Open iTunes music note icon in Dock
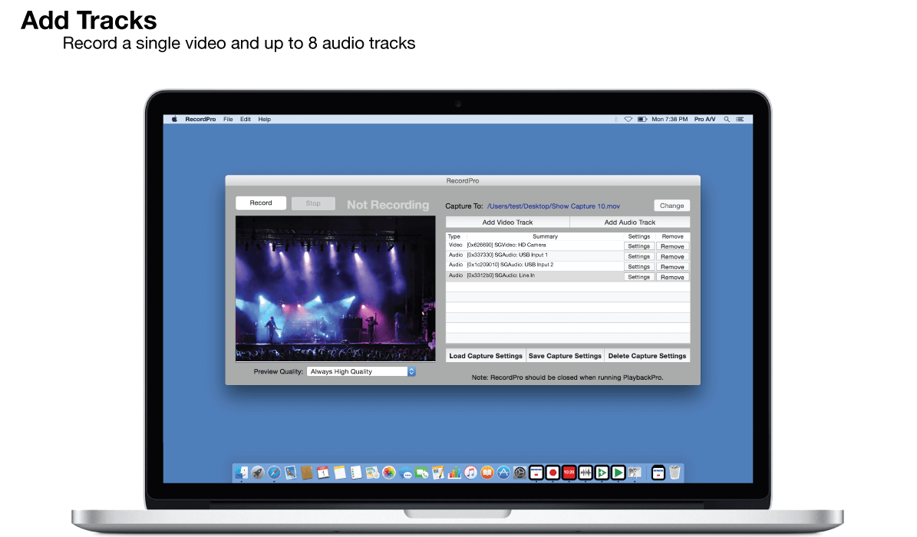 [x=471, y=472]
